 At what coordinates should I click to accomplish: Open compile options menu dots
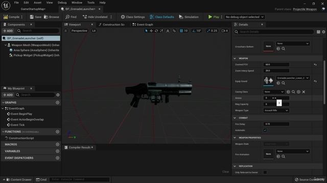click(x=22, y=17)
